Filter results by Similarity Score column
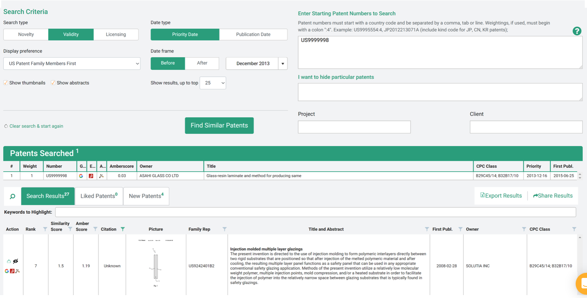 70,229
